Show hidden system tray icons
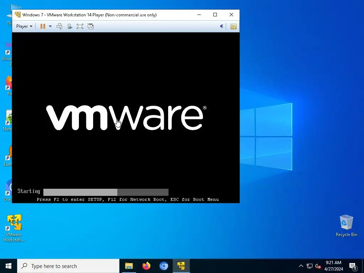The height and width of the screenshot is (273, 364). (301, 266)
